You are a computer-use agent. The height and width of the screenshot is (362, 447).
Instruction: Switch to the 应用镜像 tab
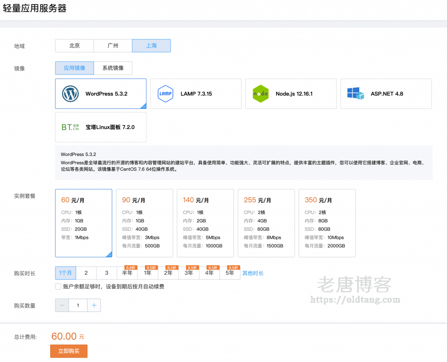(x=75, y=68)
